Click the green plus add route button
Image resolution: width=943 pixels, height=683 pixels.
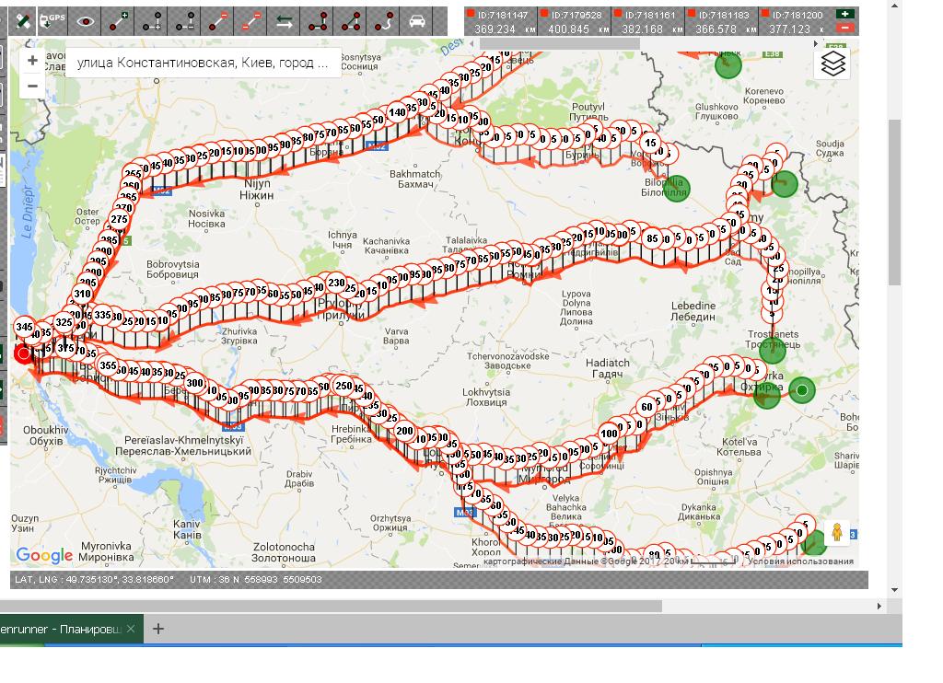pos(844,15)
